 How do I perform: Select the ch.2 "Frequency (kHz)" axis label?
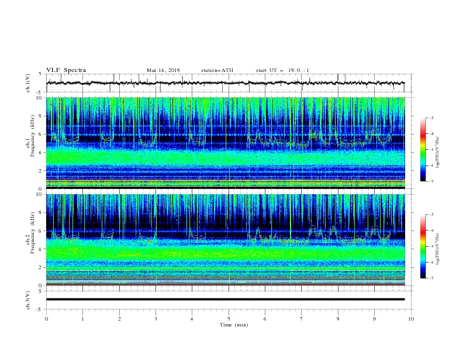pyautogui.click(x=33, y=232)
